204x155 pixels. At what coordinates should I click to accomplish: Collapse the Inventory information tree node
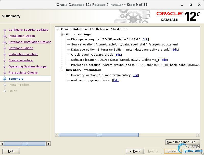[62, 70]
